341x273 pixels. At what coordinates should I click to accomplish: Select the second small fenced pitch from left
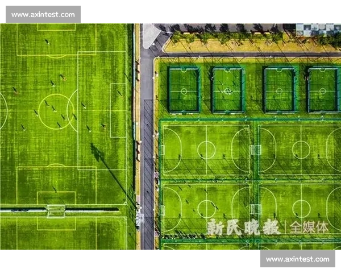[x=227, y=90]
